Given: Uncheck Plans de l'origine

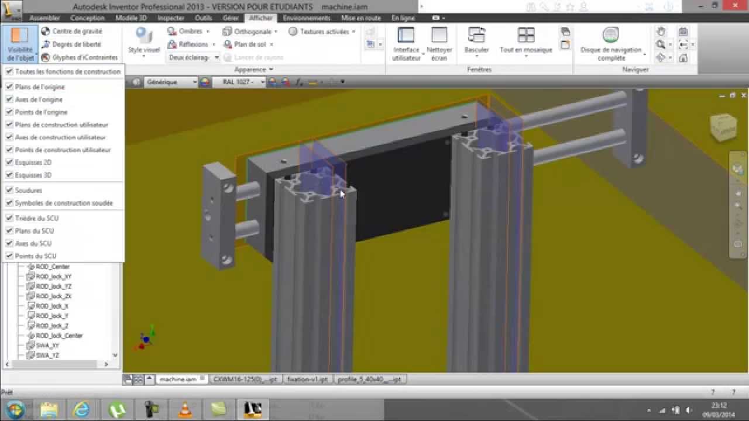Looking at the screenshot, I should pos(9,87).
